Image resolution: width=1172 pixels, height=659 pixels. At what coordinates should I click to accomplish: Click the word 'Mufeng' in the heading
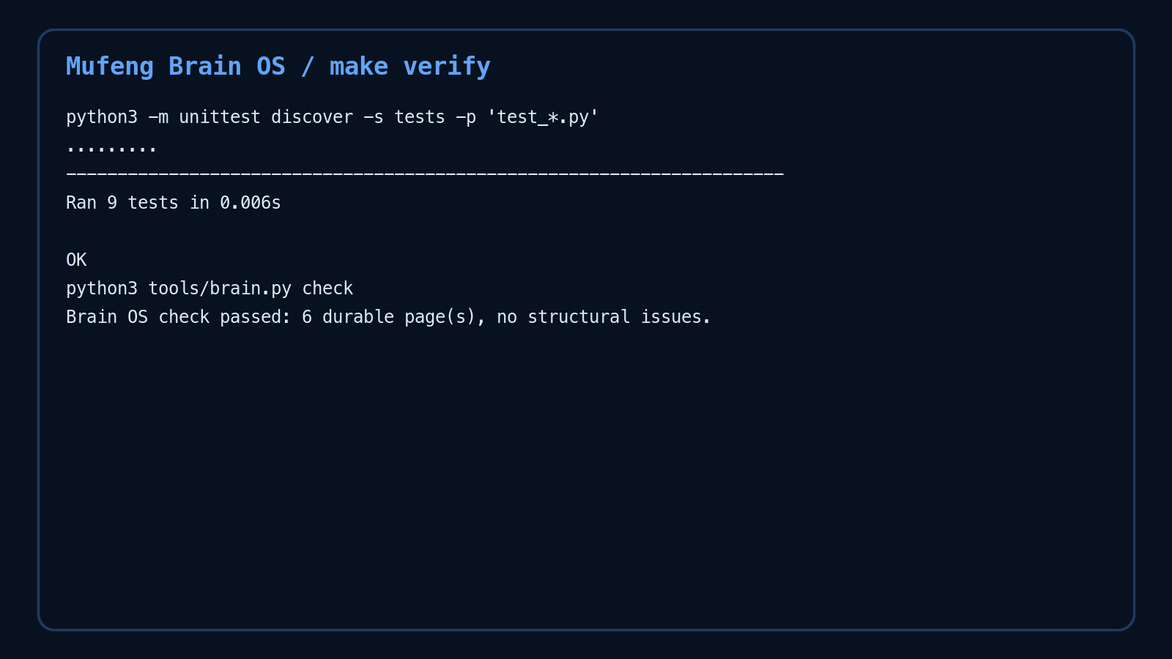click(110, 67)
